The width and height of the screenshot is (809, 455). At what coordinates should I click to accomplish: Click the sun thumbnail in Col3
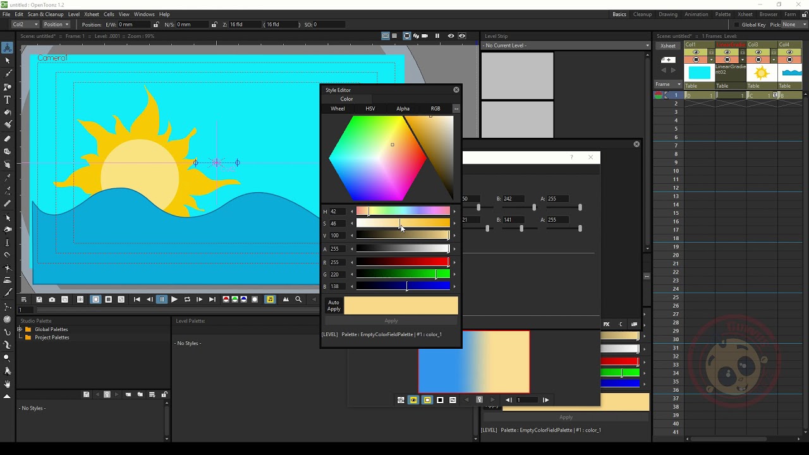coord(762,73)
